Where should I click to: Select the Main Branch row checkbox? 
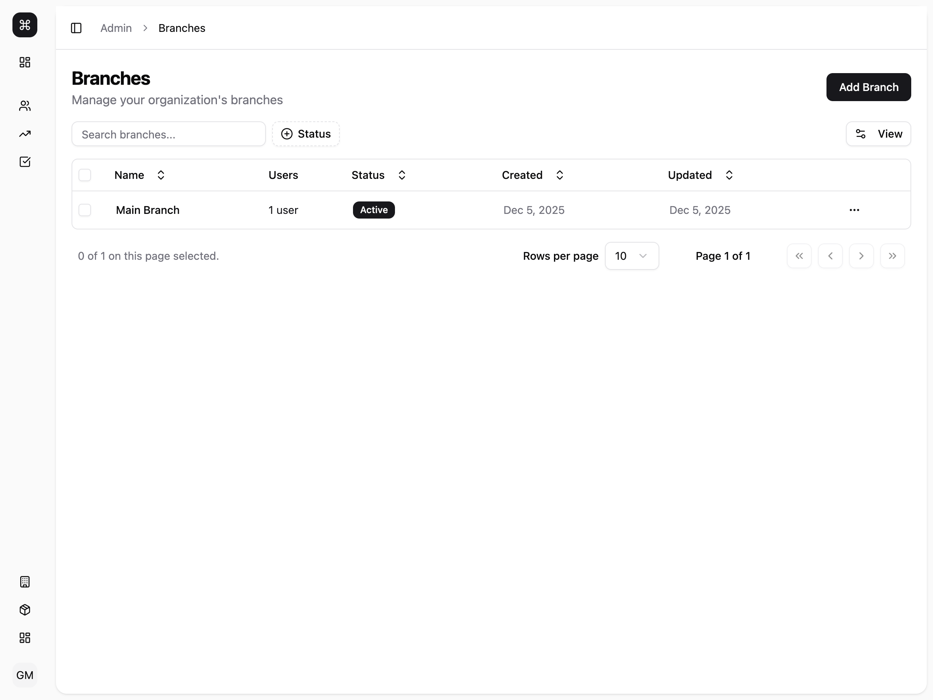pos(85,210)
